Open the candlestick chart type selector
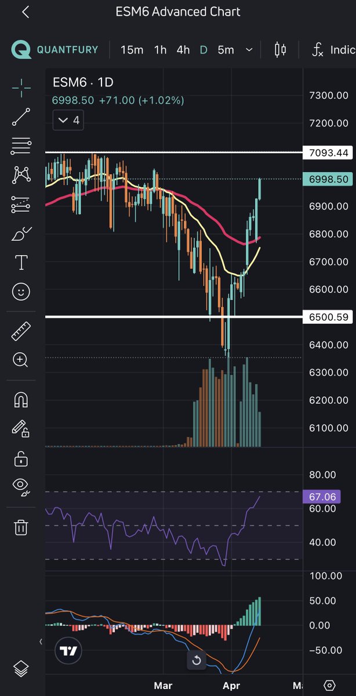 pos(280,50)
